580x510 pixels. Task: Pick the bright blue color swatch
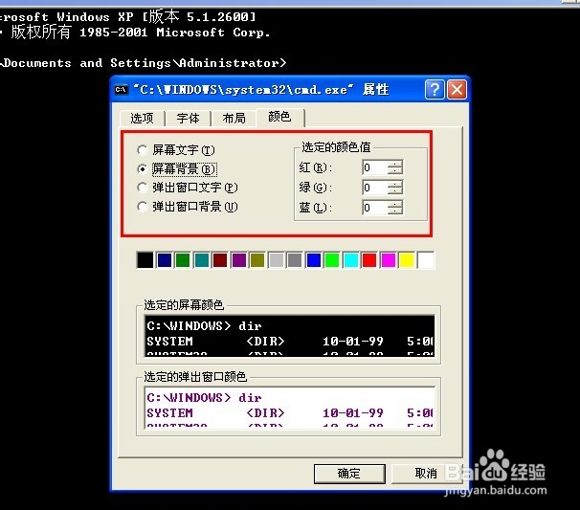(314, 260)
